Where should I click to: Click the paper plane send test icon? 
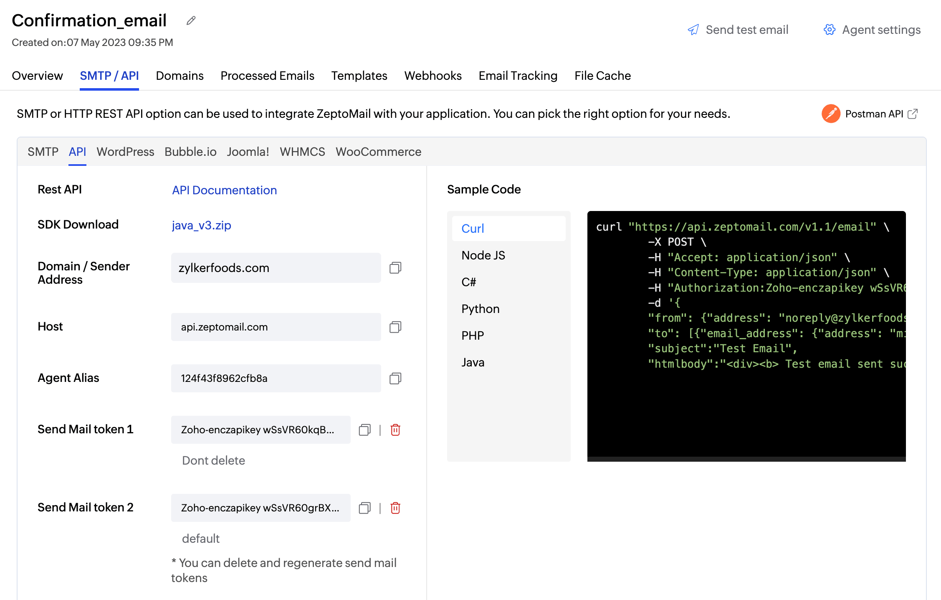[693, 30]
